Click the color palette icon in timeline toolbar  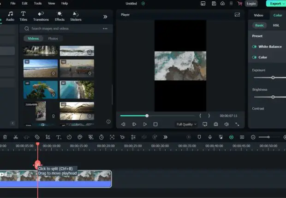(80, 137)
